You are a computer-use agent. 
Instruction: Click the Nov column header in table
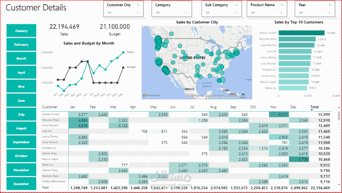(x=274, y=107)
